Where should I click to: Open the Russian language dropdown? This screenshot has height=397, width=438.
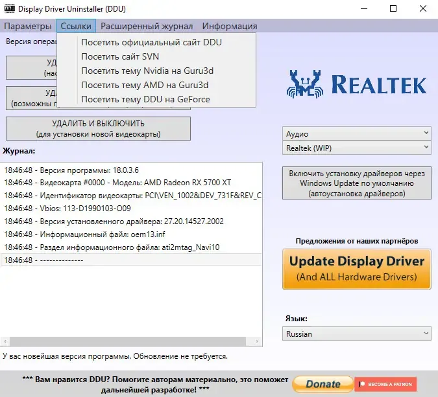[x=357, y=334]
